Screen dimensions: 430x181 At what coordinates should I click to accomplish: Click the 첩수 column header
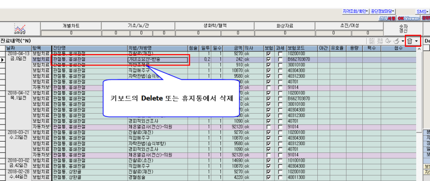[x=398, y=48]
